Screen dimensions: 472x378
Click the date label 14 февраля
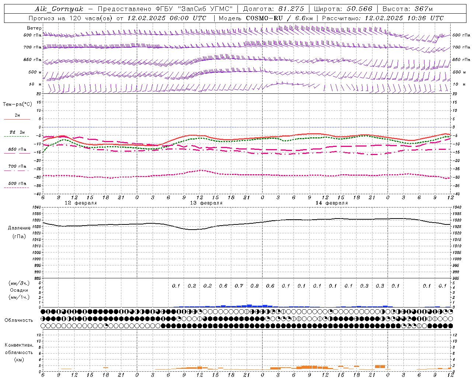coord(332,203)
